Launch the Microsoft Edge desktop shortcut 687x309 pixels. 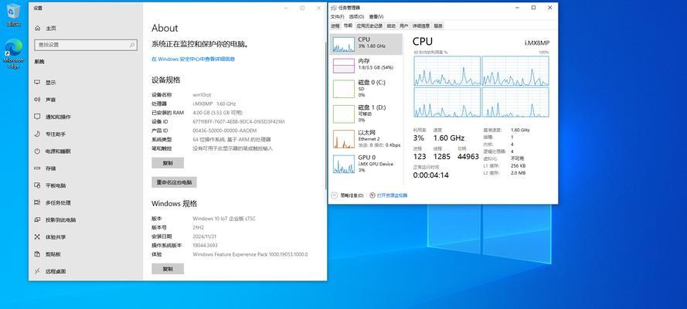(13, 53)
